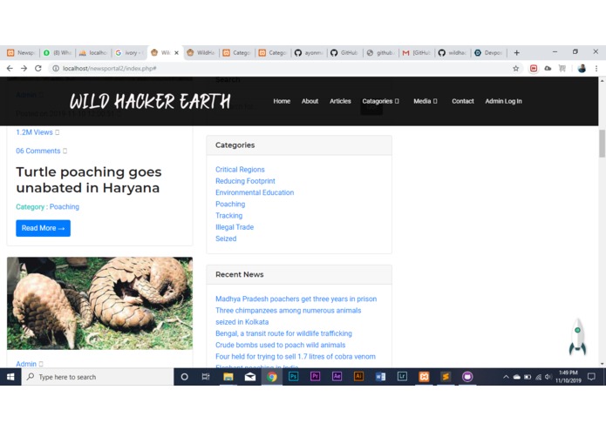The image size is (606, 430).
Task: Click the 1.2M Views link
Action: point(34,132)
